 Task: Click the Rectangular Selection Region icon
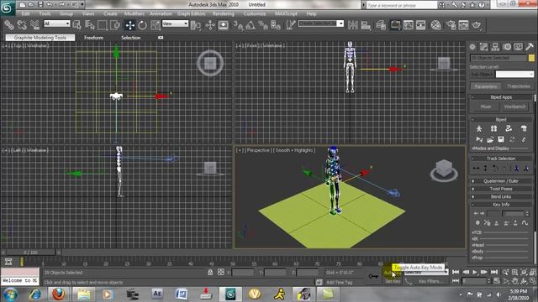pos(103,25)
